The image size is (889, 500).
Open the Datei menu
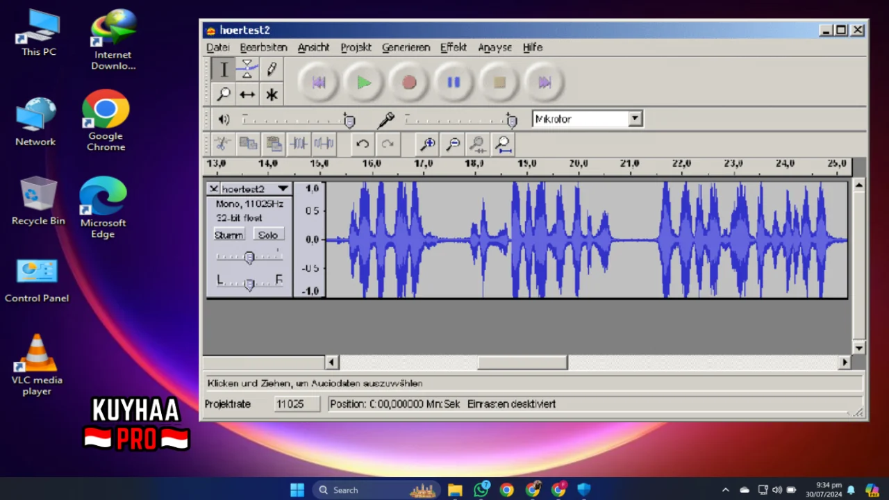217,47
